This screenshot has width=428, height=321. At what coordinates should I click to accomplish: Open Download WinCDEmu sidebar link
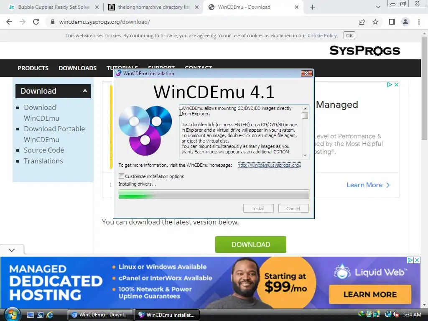tap(41, 113)
